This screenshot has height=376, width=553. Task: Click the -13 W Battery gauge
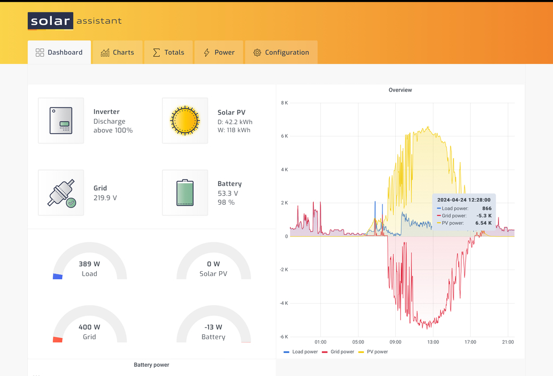click(x=213, y=327)
